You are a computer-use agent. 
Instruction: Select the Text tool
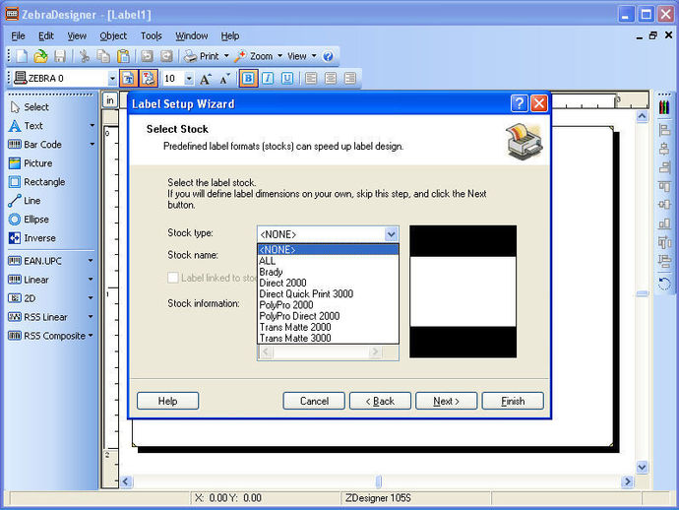[26, 126]
